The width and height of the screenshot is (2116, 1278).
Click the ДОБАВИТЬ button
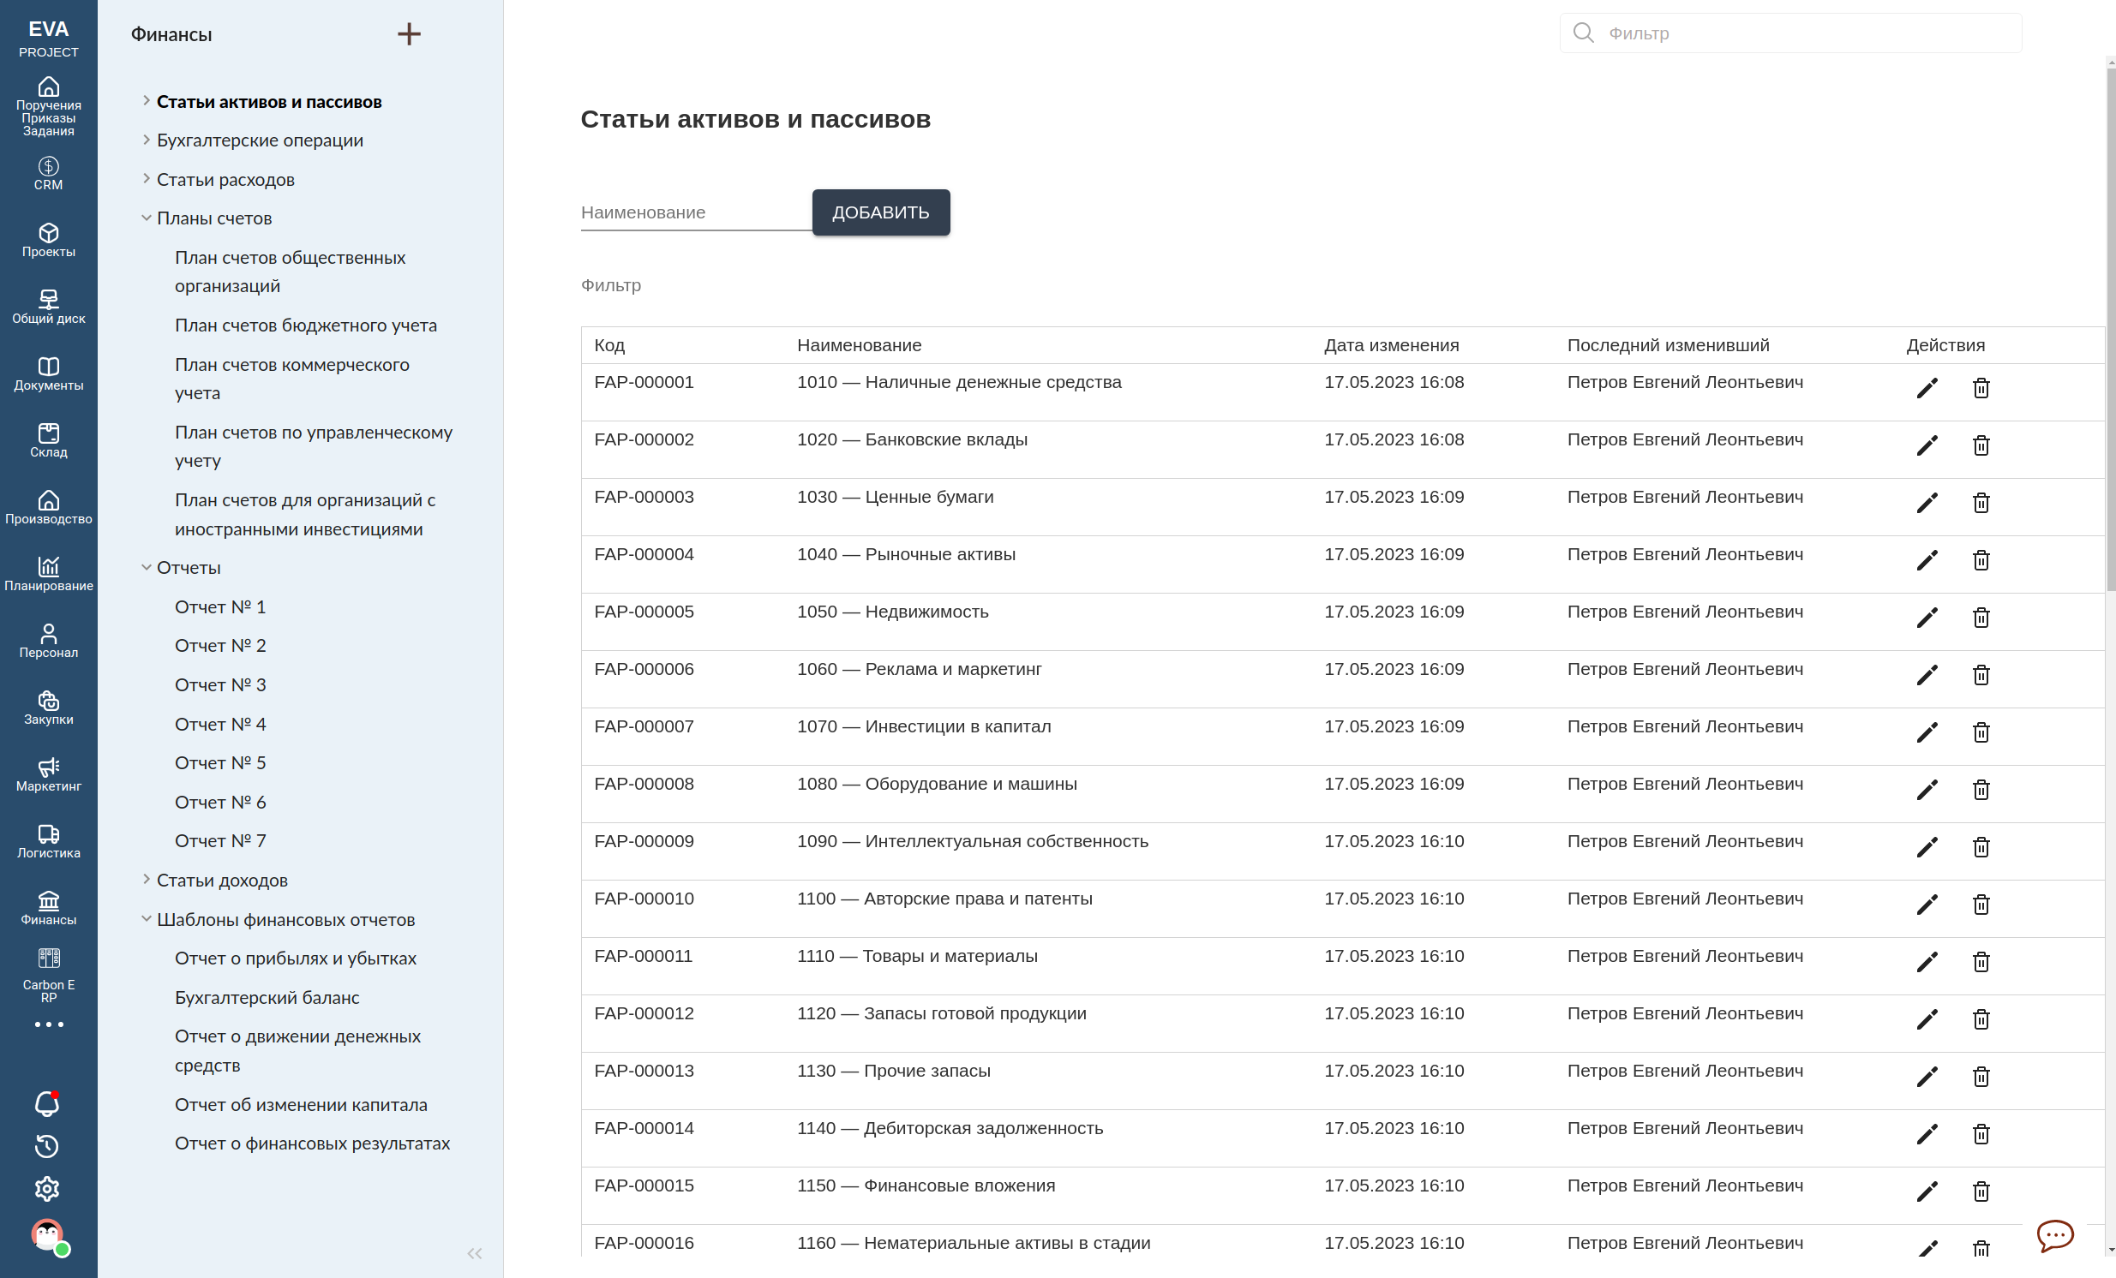[x=880, y=212]
